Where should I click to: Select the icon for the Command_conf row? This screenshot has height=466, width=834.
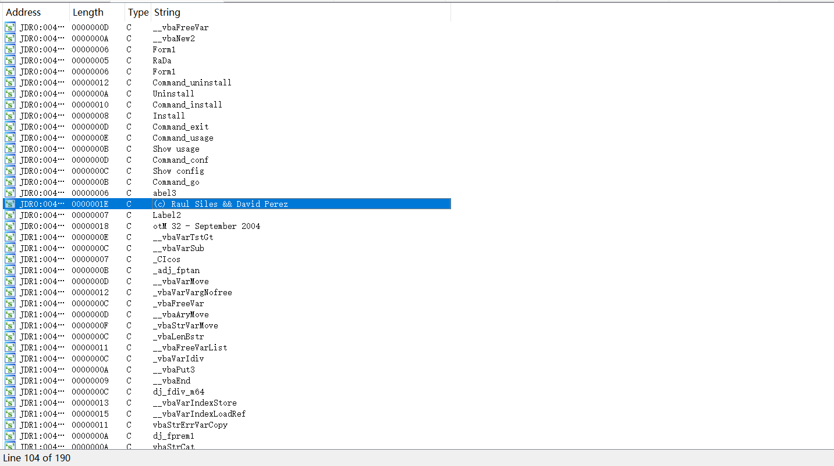click(10, 160)
